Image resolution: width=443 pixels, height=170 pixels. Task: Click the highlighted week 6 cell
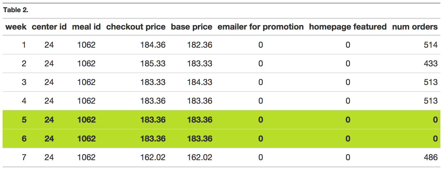[x=24, y=139]
